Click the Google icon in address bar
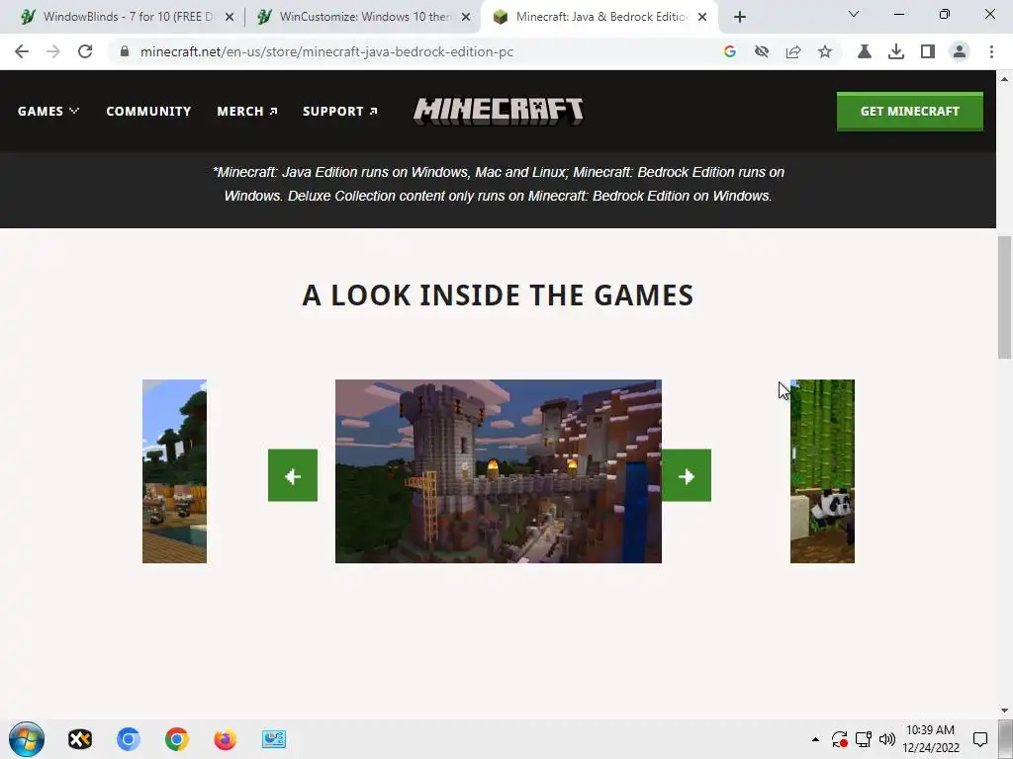Viewport: 1013px width, 759px height. (730, 51)
